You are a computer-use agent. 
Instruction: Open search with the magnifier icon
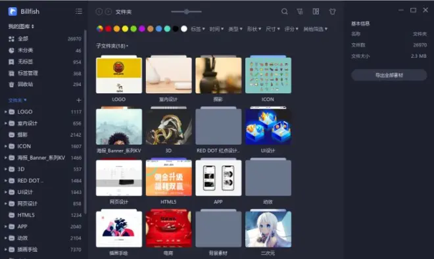point(284,12)
